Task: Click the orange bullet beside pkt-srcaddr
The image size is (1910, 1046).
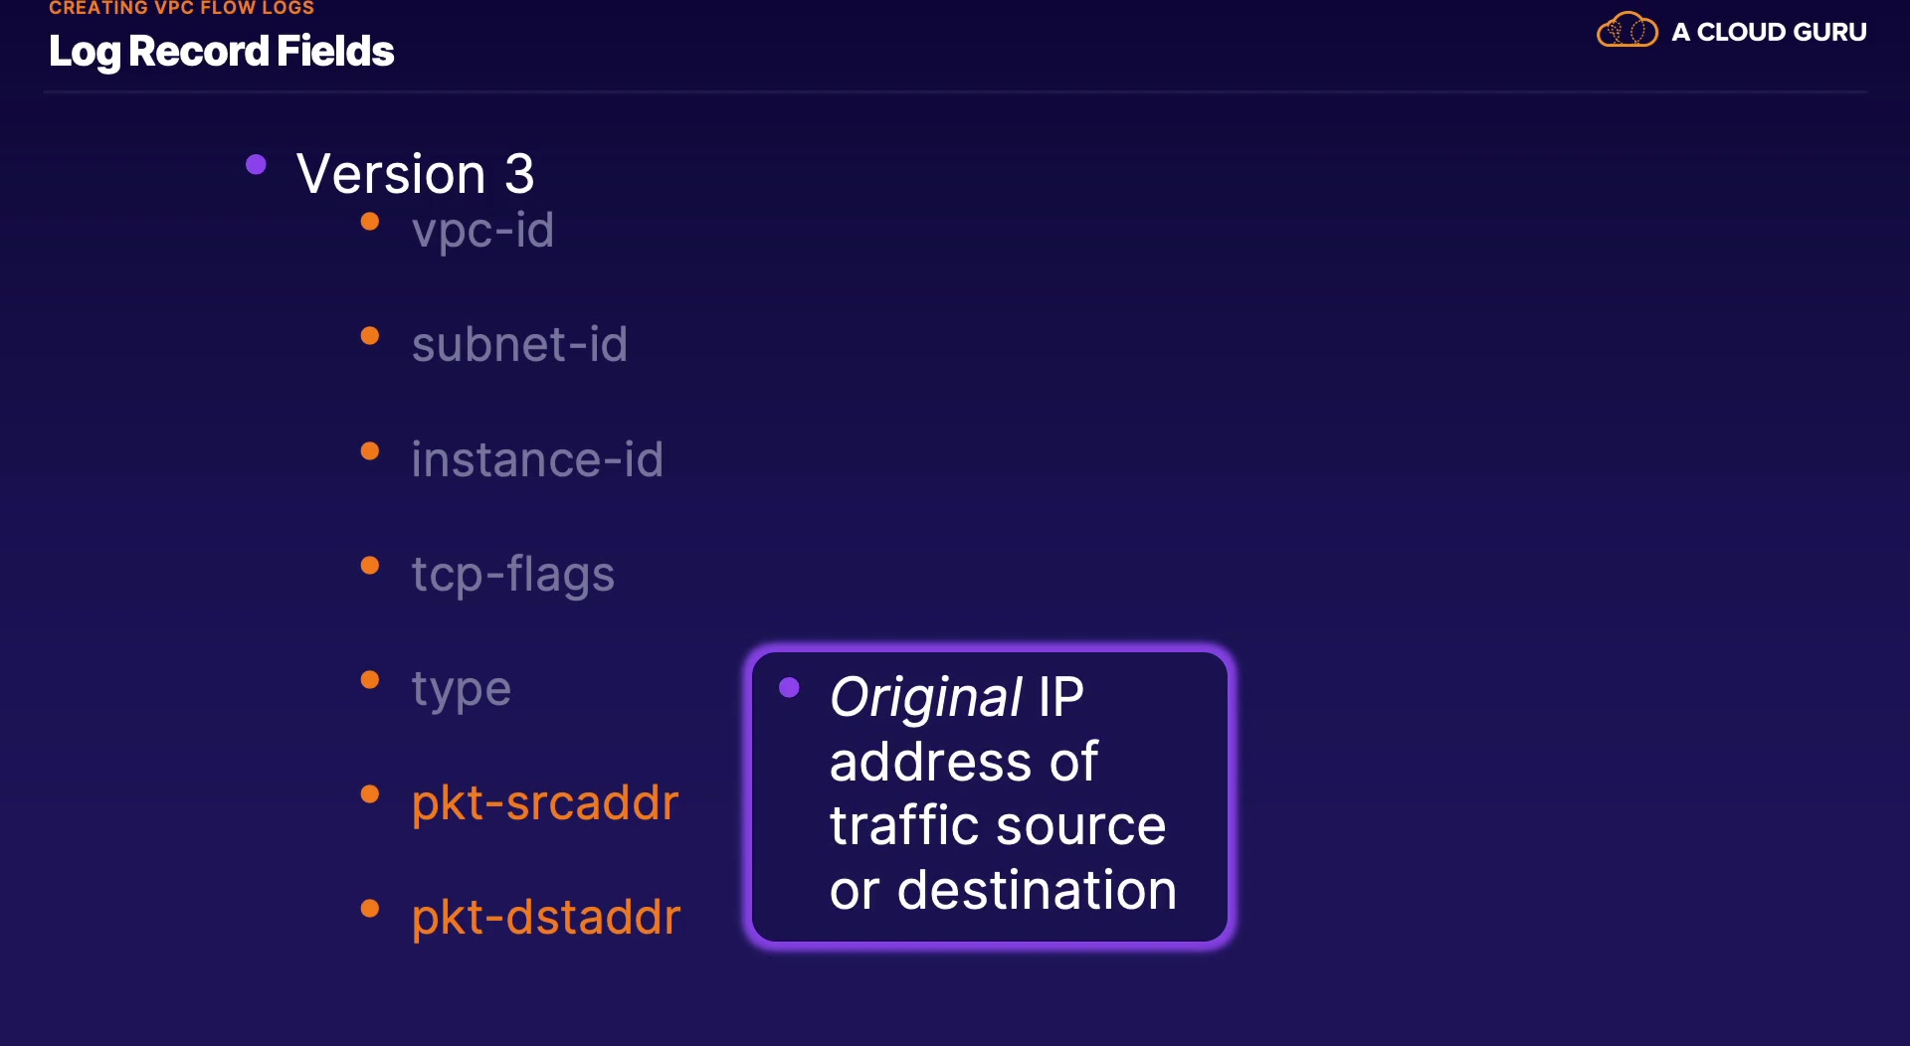Action: [x=370, y=794]
